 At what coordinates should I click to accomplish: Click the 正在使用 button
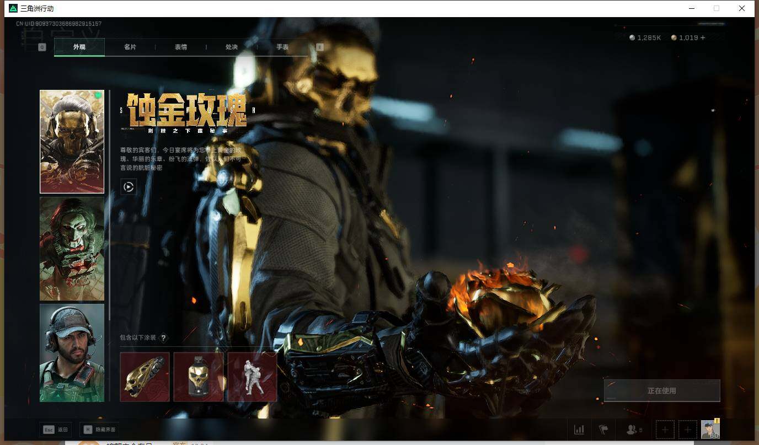coord(662,390)
